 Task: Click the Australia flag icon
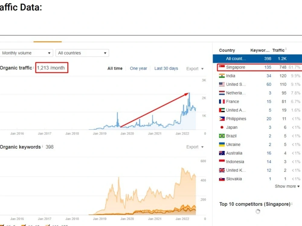click(x=222, y=153)
